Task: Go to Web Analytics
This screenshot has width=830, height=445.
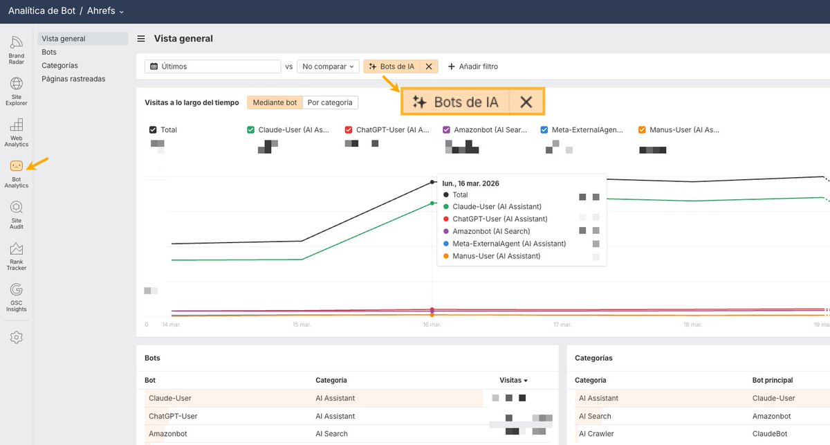Action: (x=17, y=133)
